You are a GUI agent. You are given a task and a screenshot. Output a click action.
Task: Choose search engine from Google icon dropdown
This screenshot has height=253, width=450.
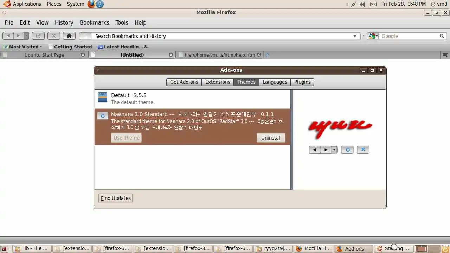[x=373, y=36]
